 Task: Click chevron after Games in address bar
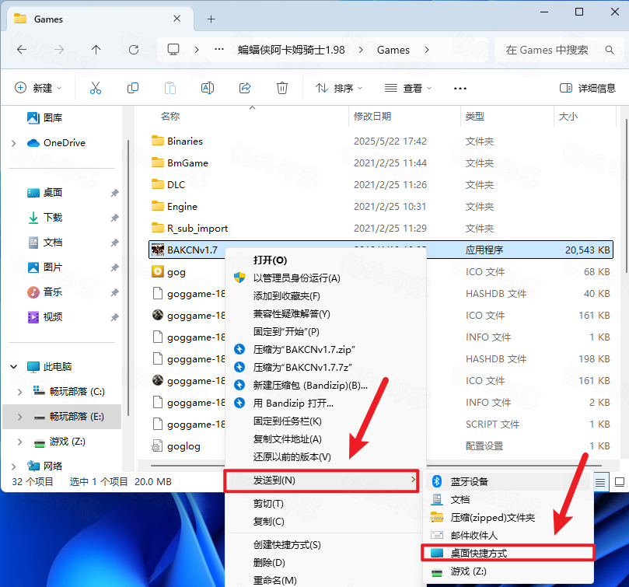(x=427, y=49)
